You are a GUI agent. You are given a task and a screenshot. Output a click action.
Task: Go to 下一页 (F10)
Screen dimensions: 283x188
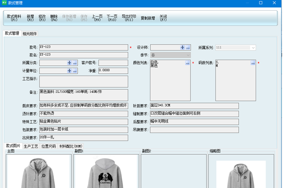coord(112,18)
